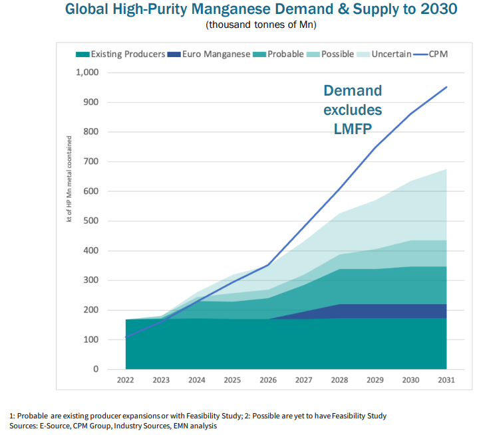Click the chart title text
The width and height of the screenshot is (477, 435).
tap(260, 10)
